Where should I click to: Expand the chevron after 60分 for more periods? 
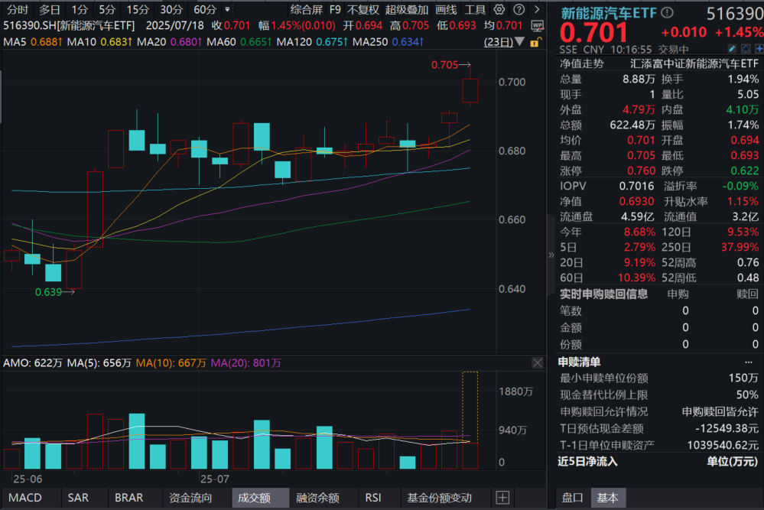click(x=226, y=9)
